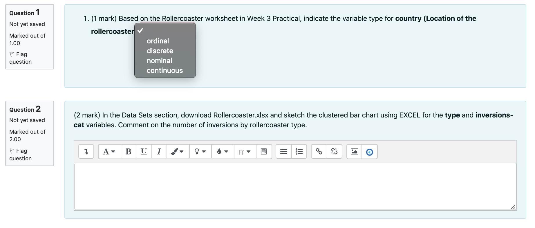Click the Question 2 heading
This screenshot has width=535, height=228.
[x=25, y=109]
